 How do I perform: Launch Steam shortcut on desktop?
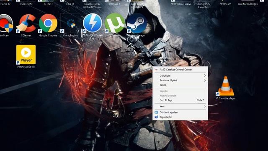coord(137,23)
